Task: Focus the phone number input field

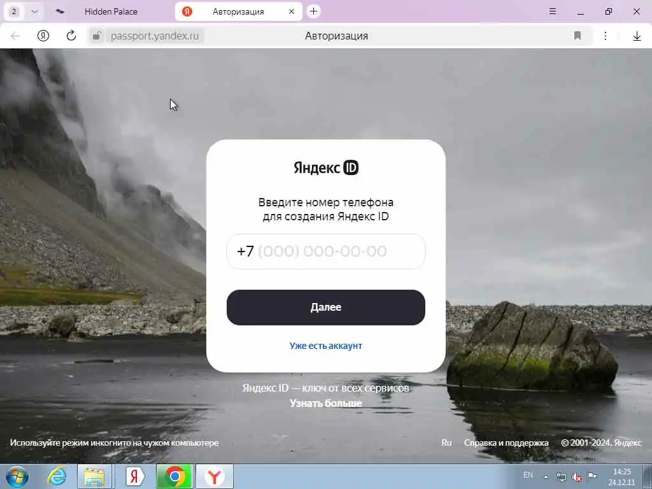Action: pos(325,251)
